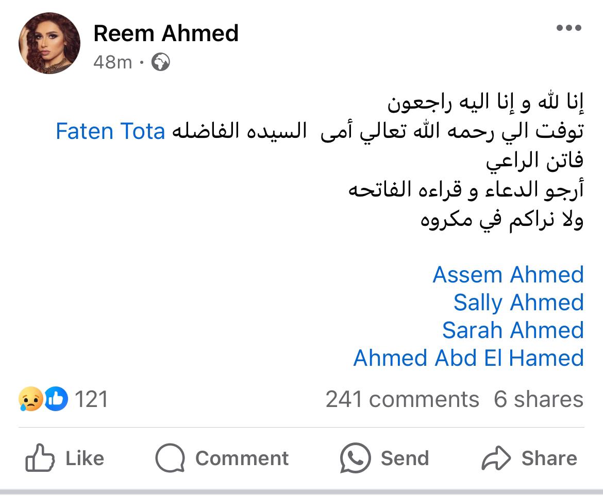Open the Reem Ahmed profile name
The width and height of the screenshot is (603, 496).
point(166,33)
